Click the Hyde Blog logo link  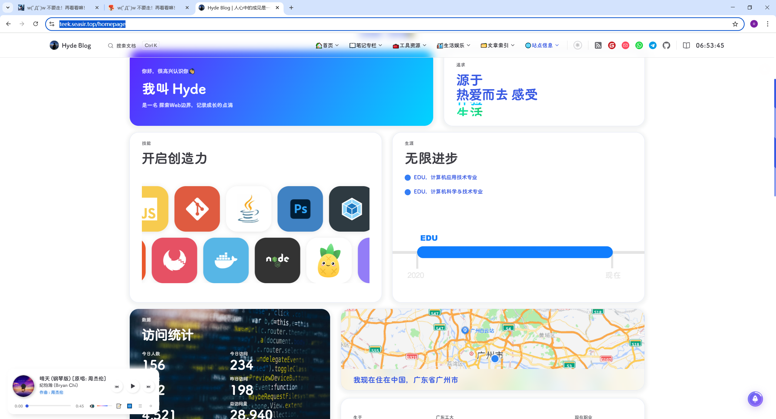pyautogui.click(x=70, y=45)
